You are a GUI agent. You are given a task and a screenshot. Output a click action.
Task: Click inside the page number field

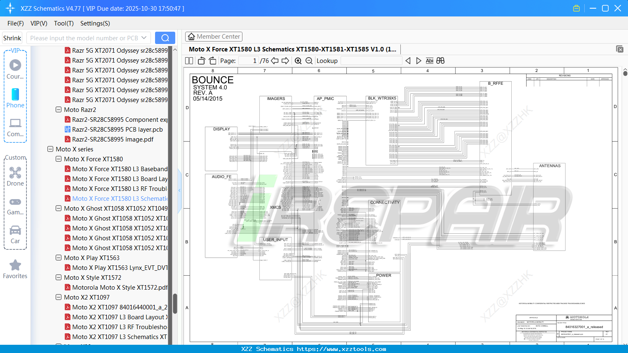(x=248, y=60)
